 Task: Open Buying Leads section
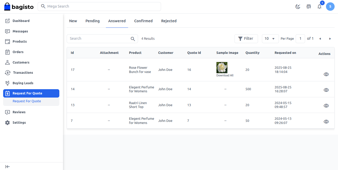pos(23,83)
